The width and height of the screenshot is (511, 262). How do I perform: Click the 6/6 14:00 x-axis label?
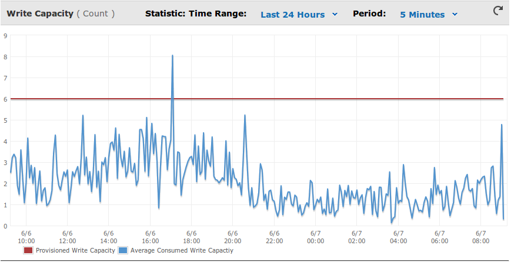[x=109, y=237]
